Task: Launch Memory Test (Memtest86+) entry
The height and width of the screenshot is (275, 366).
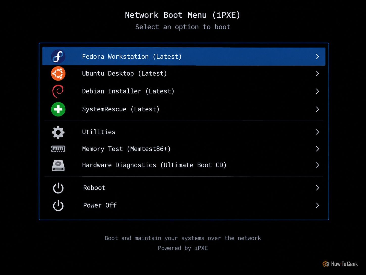Action: click(x=184, y=149)
